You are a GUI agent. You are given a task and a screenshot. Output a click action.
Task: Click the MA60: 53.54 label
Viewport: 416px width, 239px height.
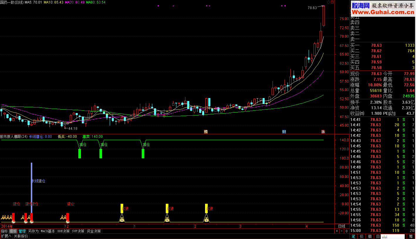coord(96,2)
